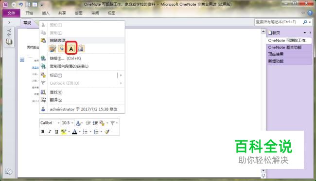The height and width of the screenshot is (181, 316).
Task: Click the 新页 new page button
Action: click(x=274, y=33)
